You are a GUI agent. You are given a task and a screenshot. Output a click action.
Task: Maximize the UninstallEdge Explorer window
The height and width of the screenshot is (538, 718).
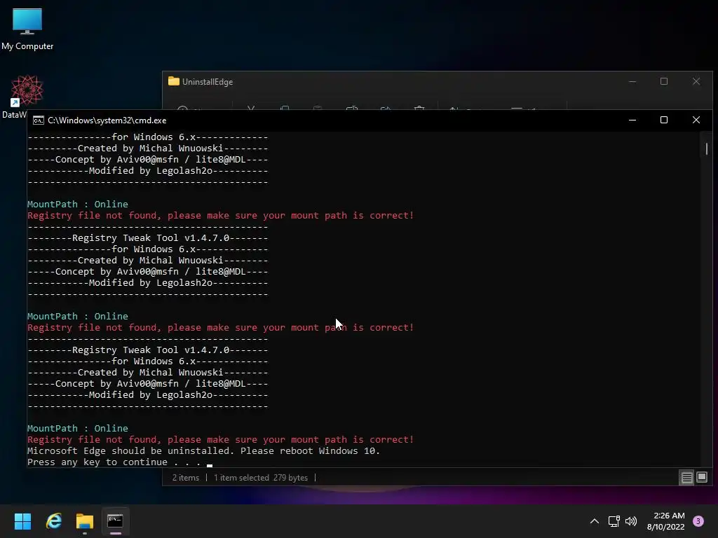pos(664,81)
